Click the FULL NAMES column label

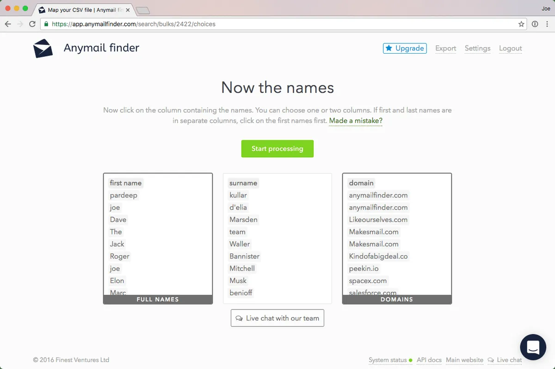158,300
